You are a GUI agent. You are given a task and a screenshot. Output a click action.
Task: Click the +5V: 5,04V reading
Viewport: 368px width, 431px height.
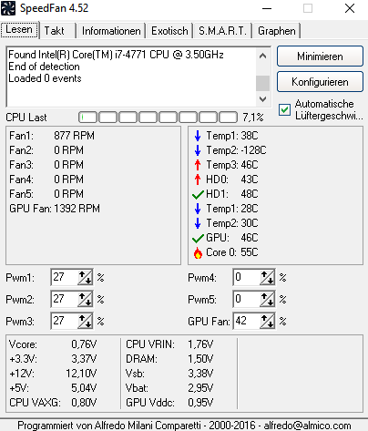pyautogui.click(x=53, y=388)
